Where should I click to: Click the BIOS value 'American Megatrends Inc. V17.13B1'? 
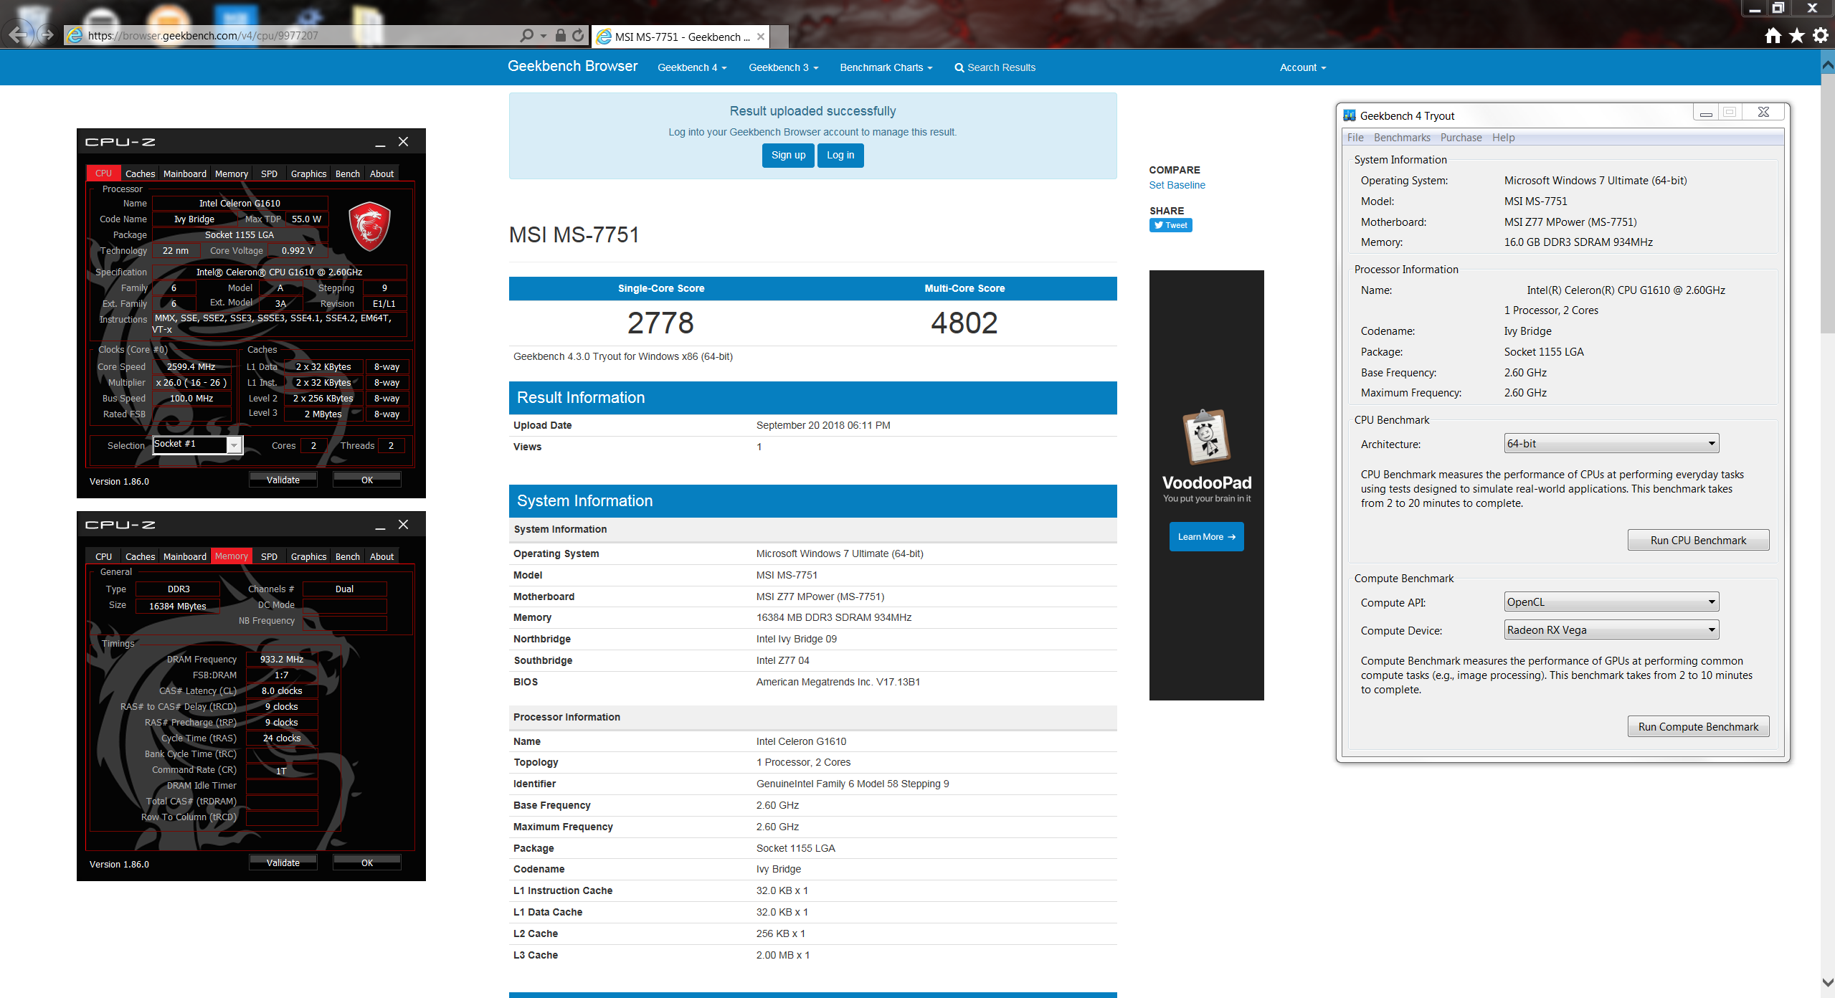tap(838, 682)
